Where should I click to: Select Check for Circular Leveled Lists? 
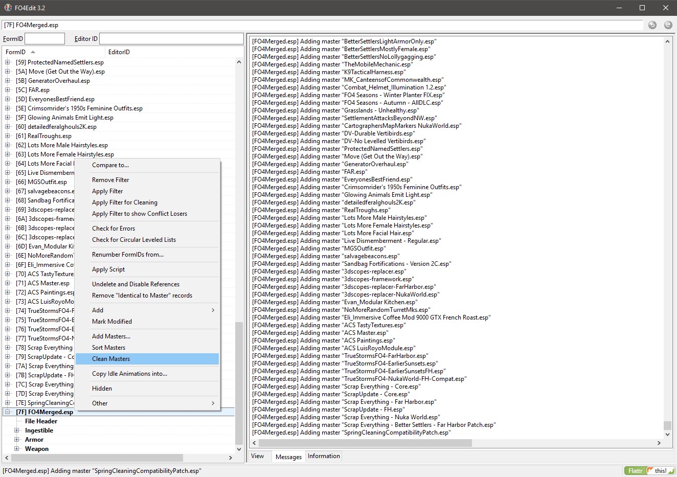(147, 240)
